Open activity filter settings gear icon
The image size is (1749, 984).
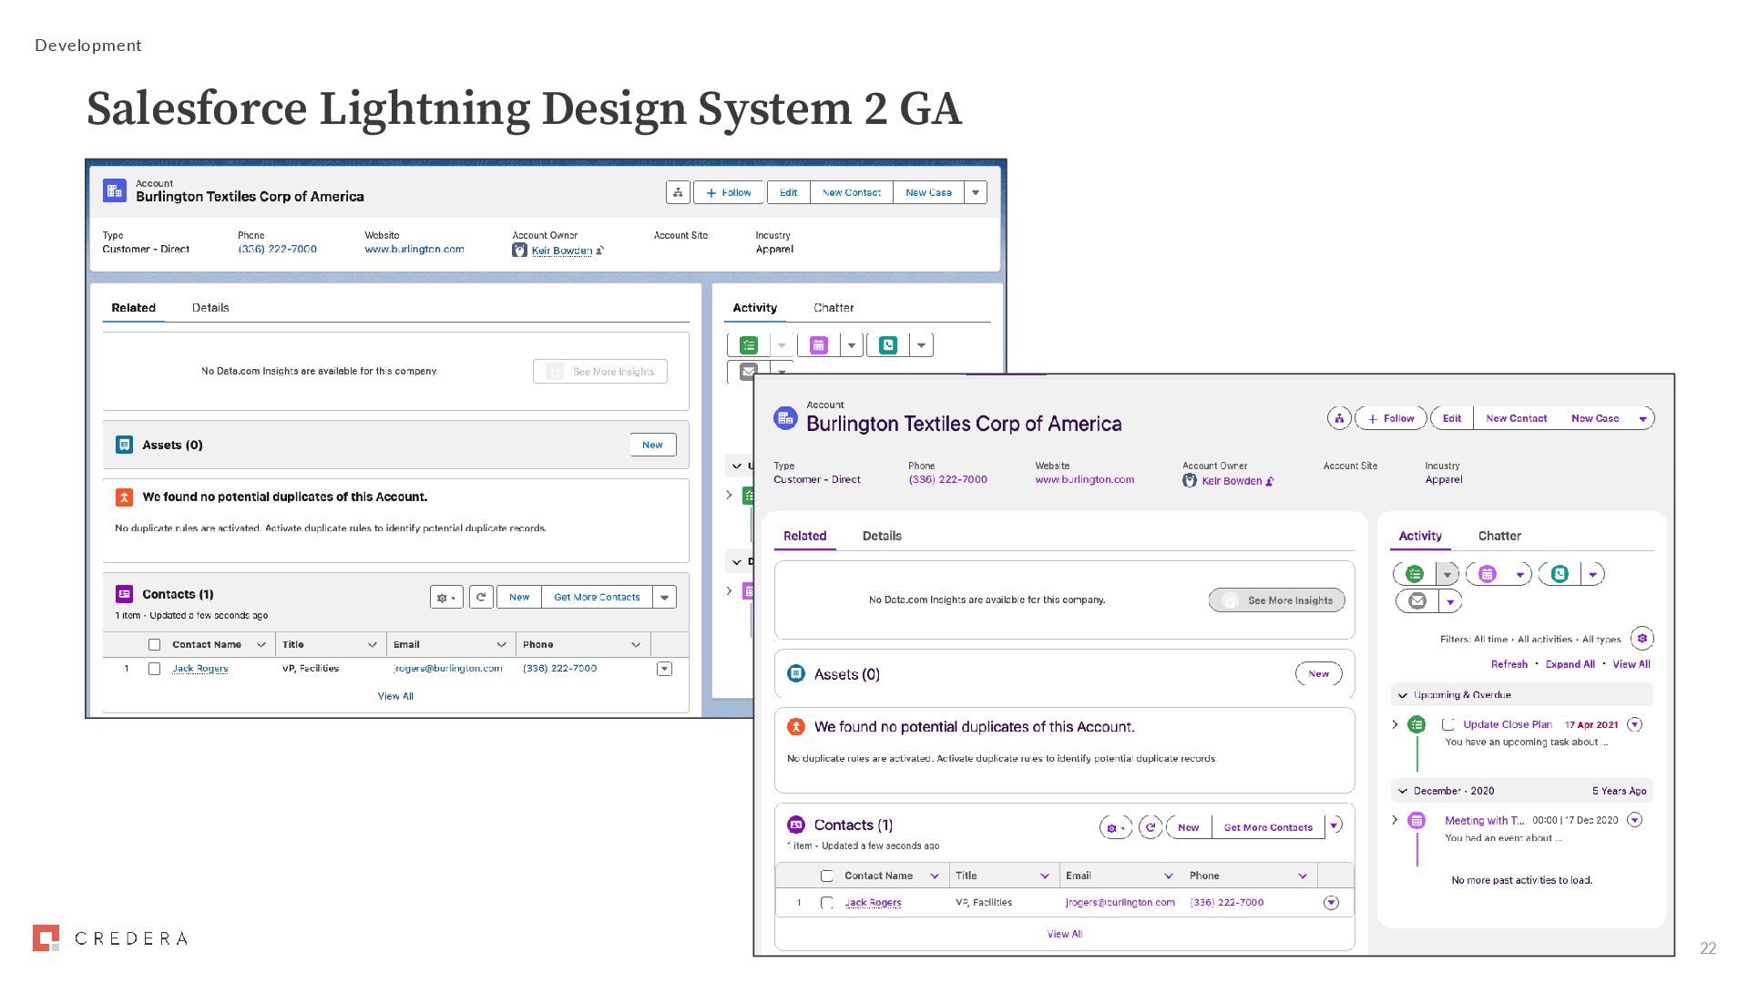pyautogui.click(x=1642, y=639)
